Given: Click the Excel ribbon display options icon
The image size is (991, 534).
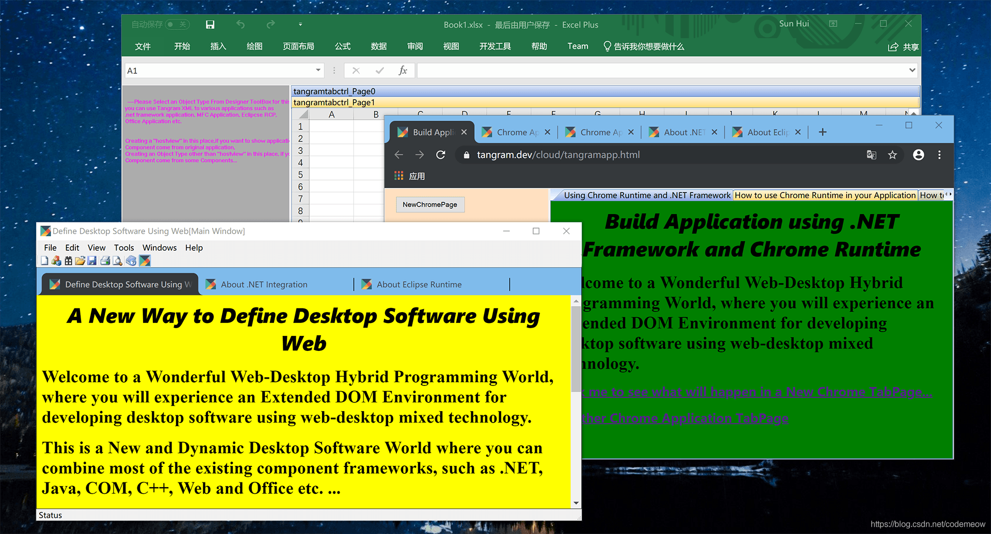Looking at the screenshot, I should pos(833,24).
